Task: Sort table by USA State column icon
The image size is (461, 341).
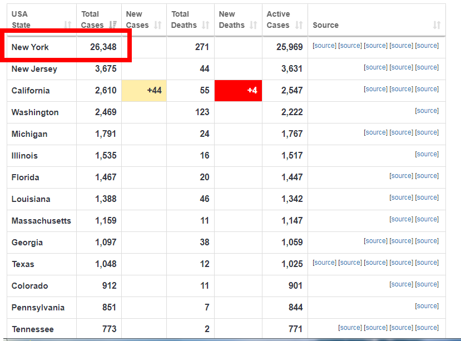Action: tap(68, 24)
